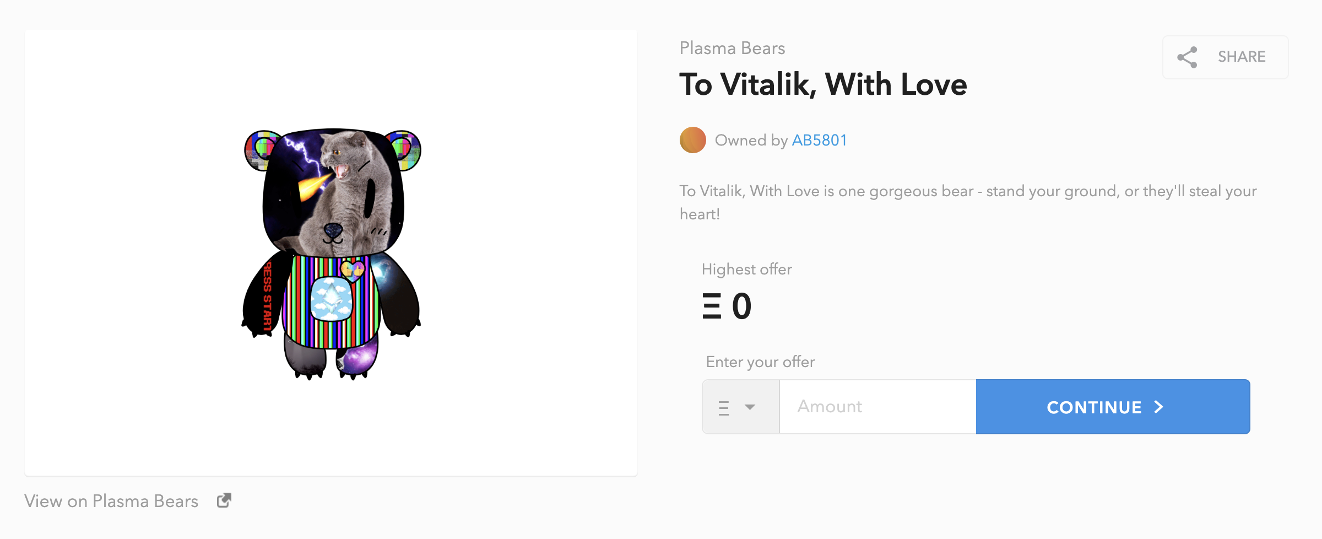This screenshot has height=539, width=1322.
Task: Open the View on Plasma Bears link
Action: (111, 501)
